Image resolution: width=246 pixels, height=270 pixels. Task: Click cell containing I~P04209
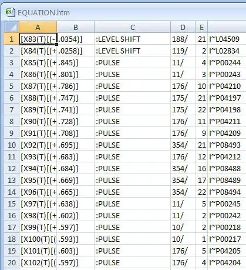(x=227, y=133)
